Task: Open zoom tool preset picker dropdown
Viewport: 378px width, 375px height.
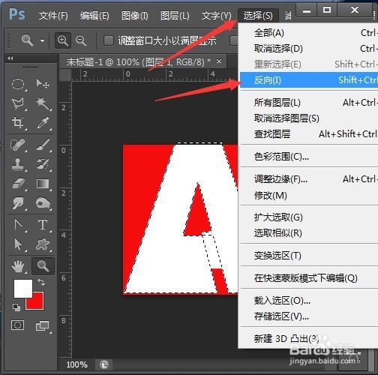Action: (x=43, y=40)
